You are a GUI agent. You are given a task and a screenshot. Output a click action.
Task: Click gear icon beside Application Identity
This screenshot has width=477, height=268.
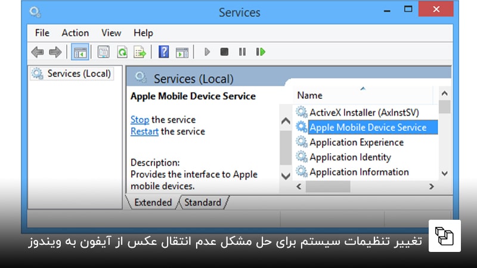coord(302,157)
